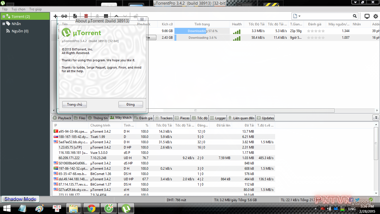The width and height of the screenshot is (380, 214).
Task: Expand the Torrent (2) sidebar node
Action: point(4,16)
